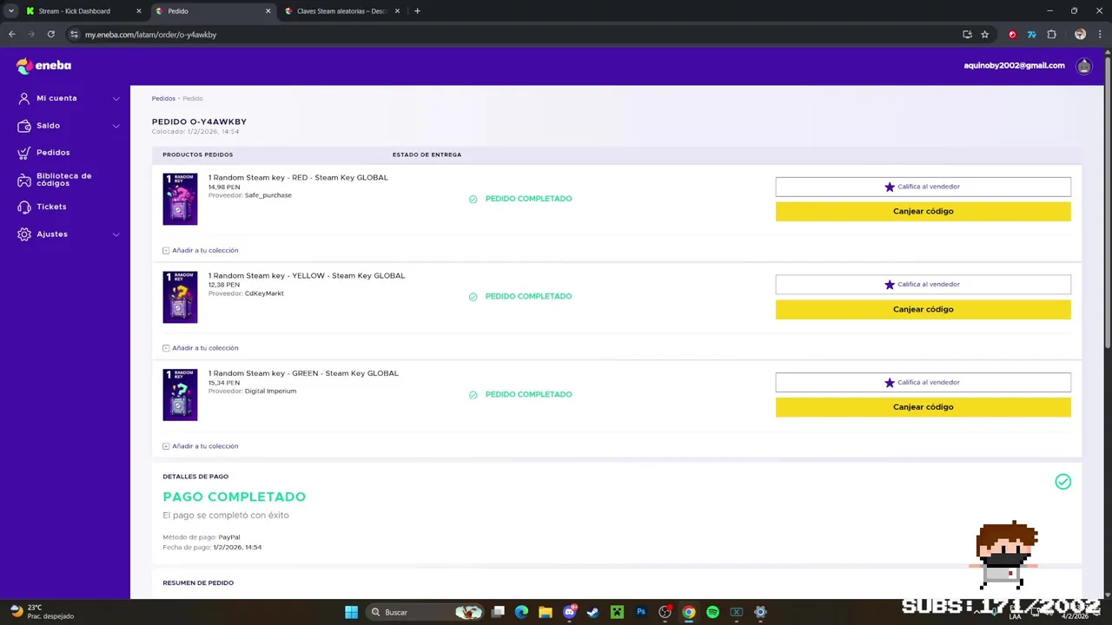The image size is (1112, 625).
Task: Click the browser address bar URL
Action: click(x=150, y=35)
